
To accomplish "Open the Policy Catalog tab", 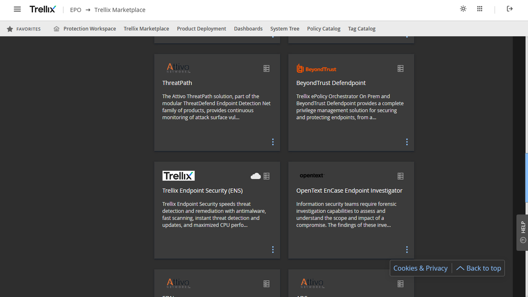I will 323,29.
